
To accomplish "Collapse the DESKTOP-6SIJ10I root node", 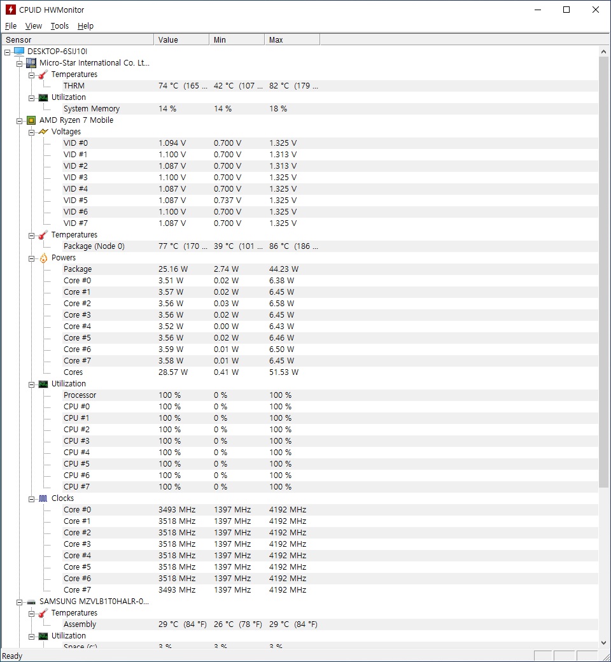I will pyautogui.click(x=7, y=52).
